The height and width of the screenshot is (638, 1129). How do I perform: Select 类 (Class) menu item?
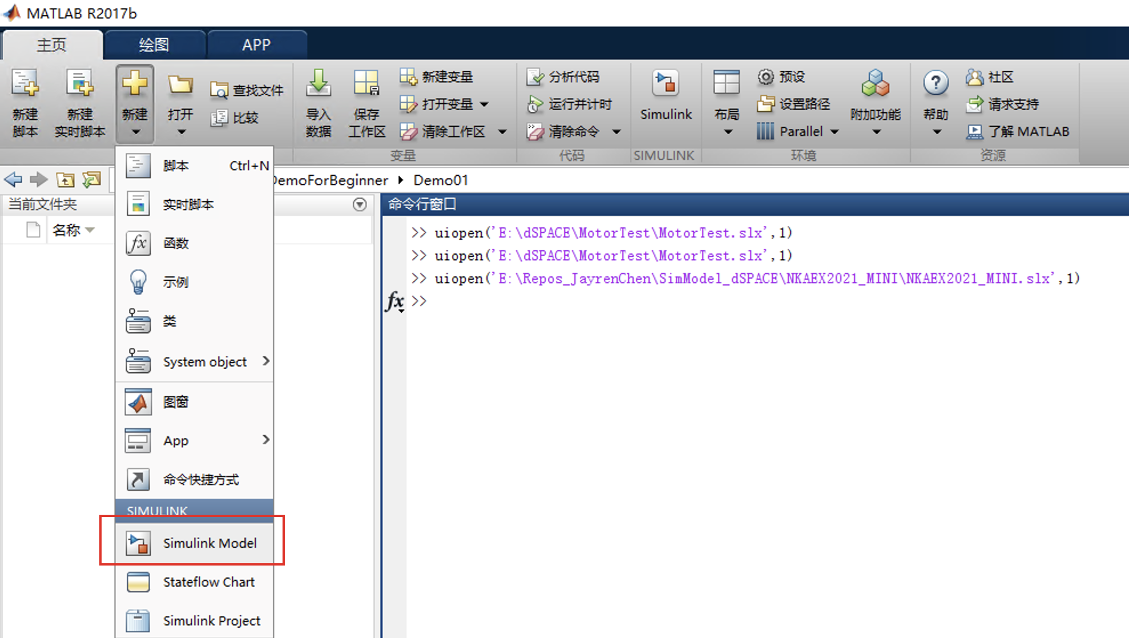coord(195,321)
